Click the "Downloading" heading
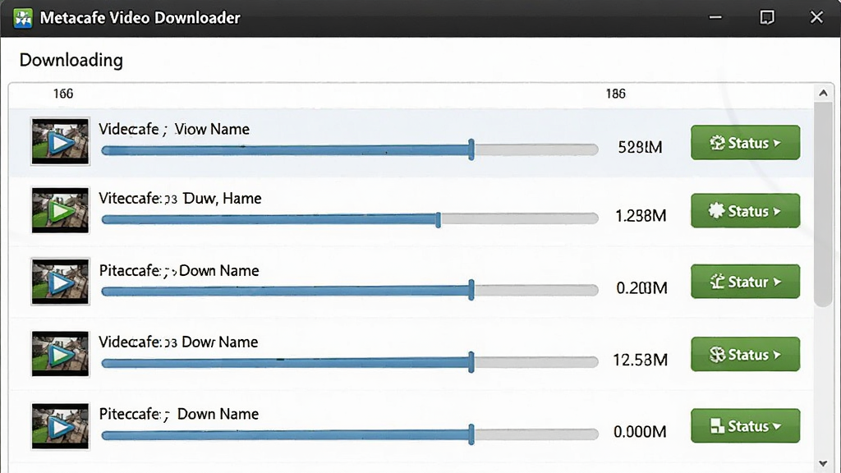The height and width of the screenshot is (473, 841). click(71, 60)
